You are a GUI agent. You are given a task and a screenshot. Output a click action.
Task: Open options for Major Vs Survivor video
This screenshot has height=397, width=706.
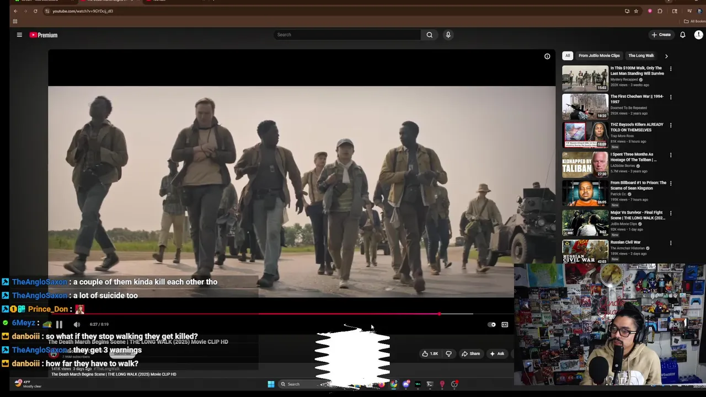pos(671,213)
